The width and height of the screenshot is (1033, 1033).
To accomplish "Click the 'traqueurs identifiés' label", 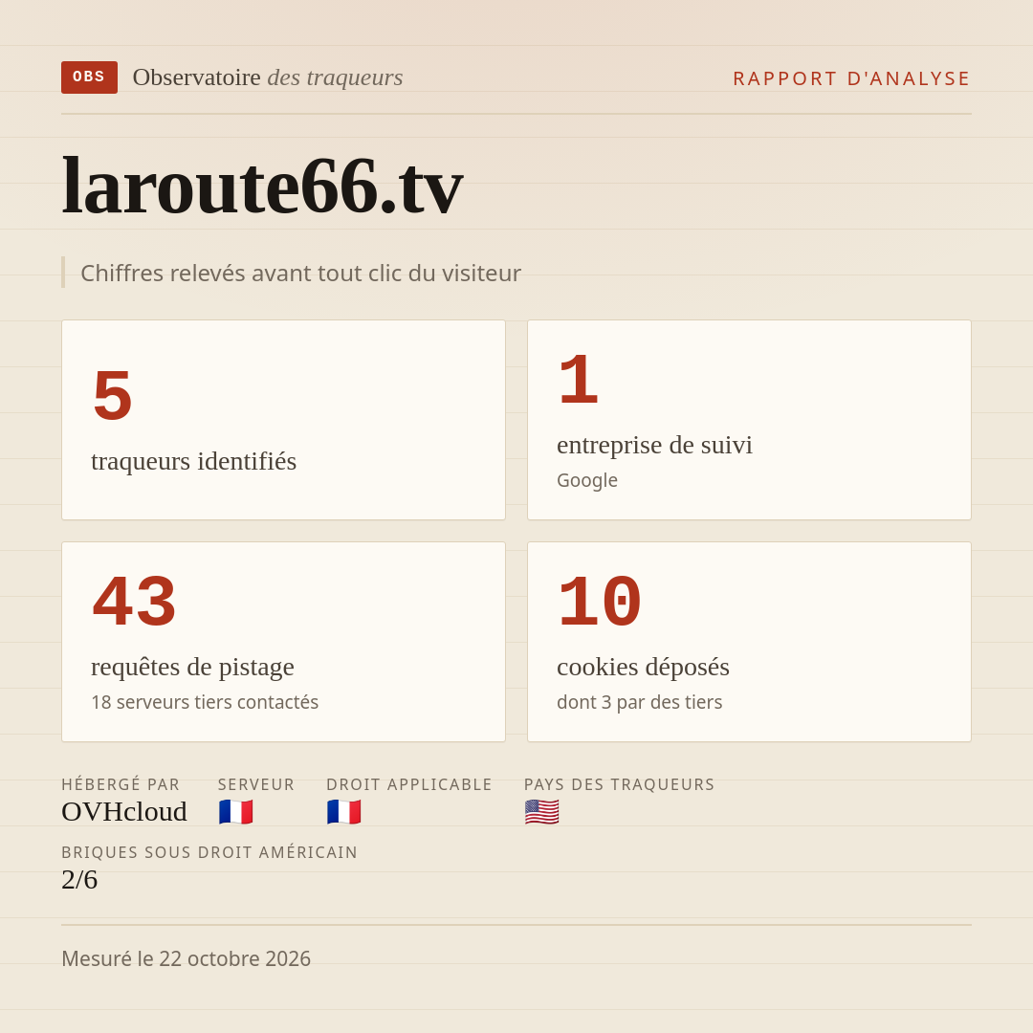I will click(x=193, y=460).
